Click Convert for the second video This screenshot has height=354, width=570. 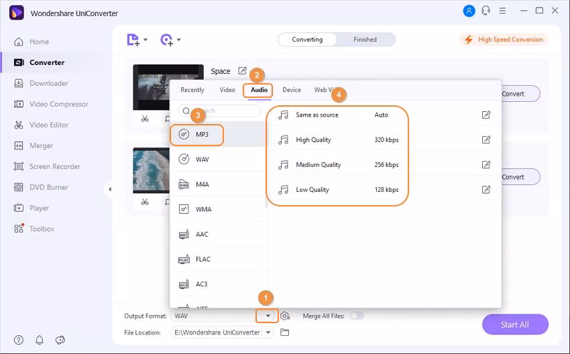520,177
